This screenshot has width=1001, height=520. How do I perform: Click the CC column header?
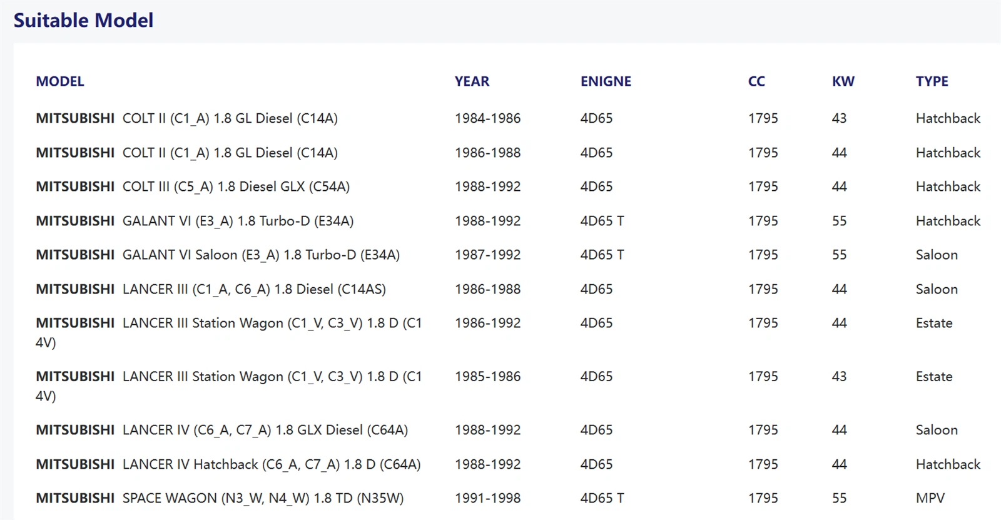tap(756, 81)
